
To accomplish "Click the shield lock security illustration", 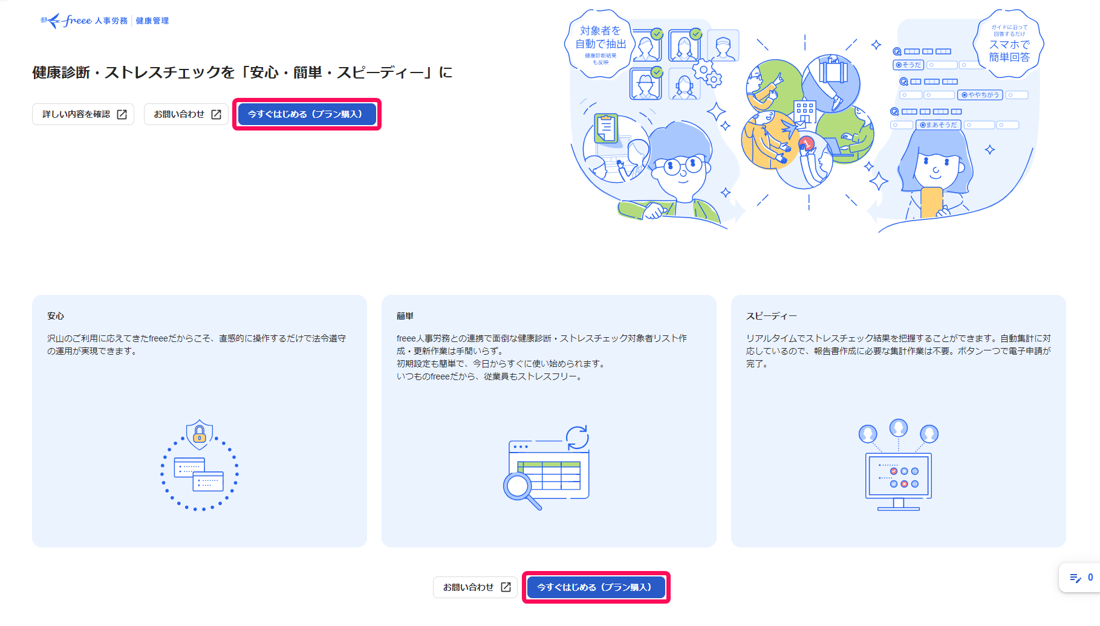I will pos(200,465).
